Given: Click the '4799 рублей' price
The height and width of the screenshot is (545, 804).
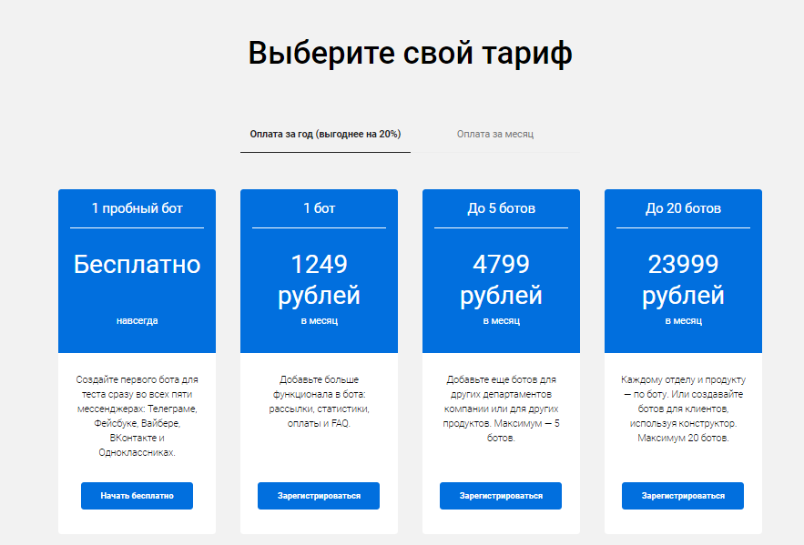Looking at the screenshot, I should tap(501, 280).
